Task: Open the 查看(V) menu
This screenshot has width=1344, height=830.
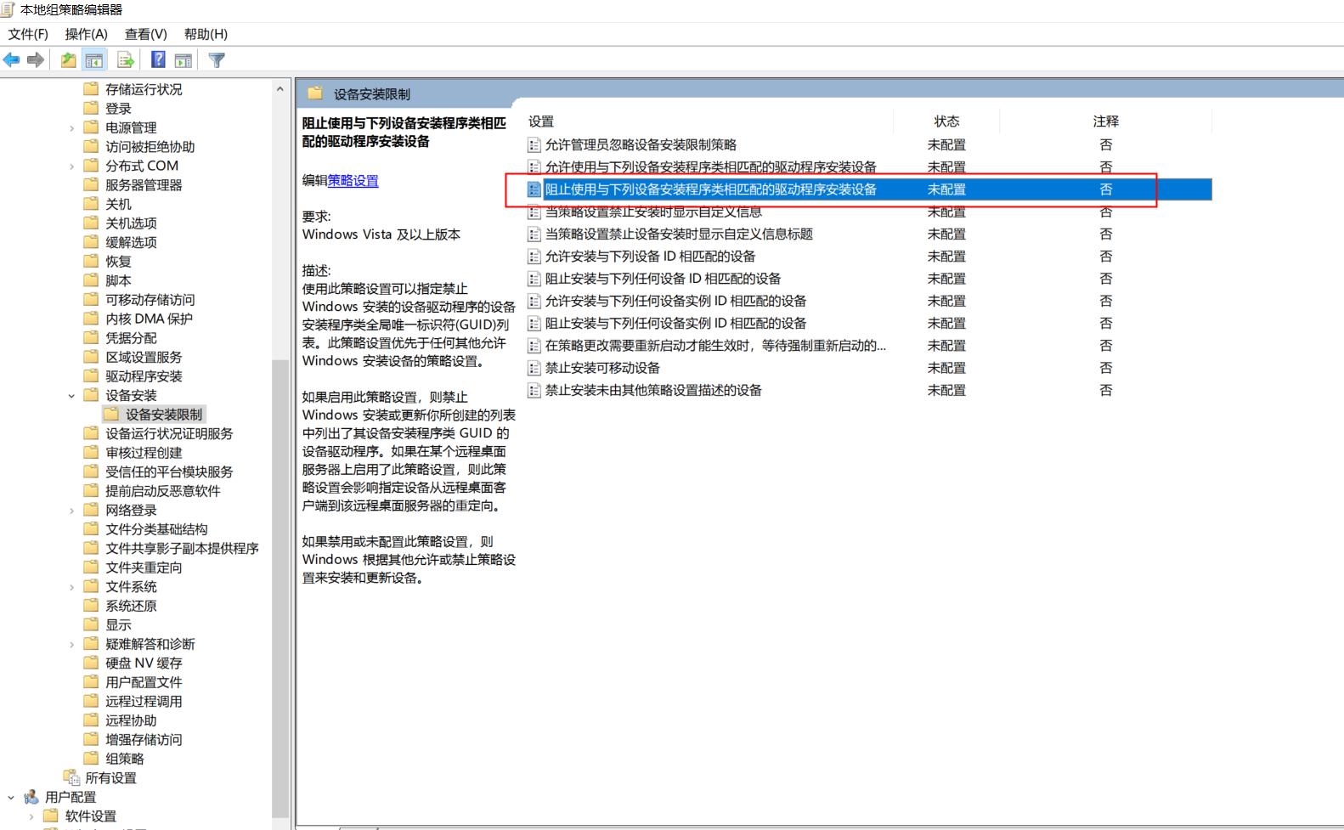Action: (146, 34)
